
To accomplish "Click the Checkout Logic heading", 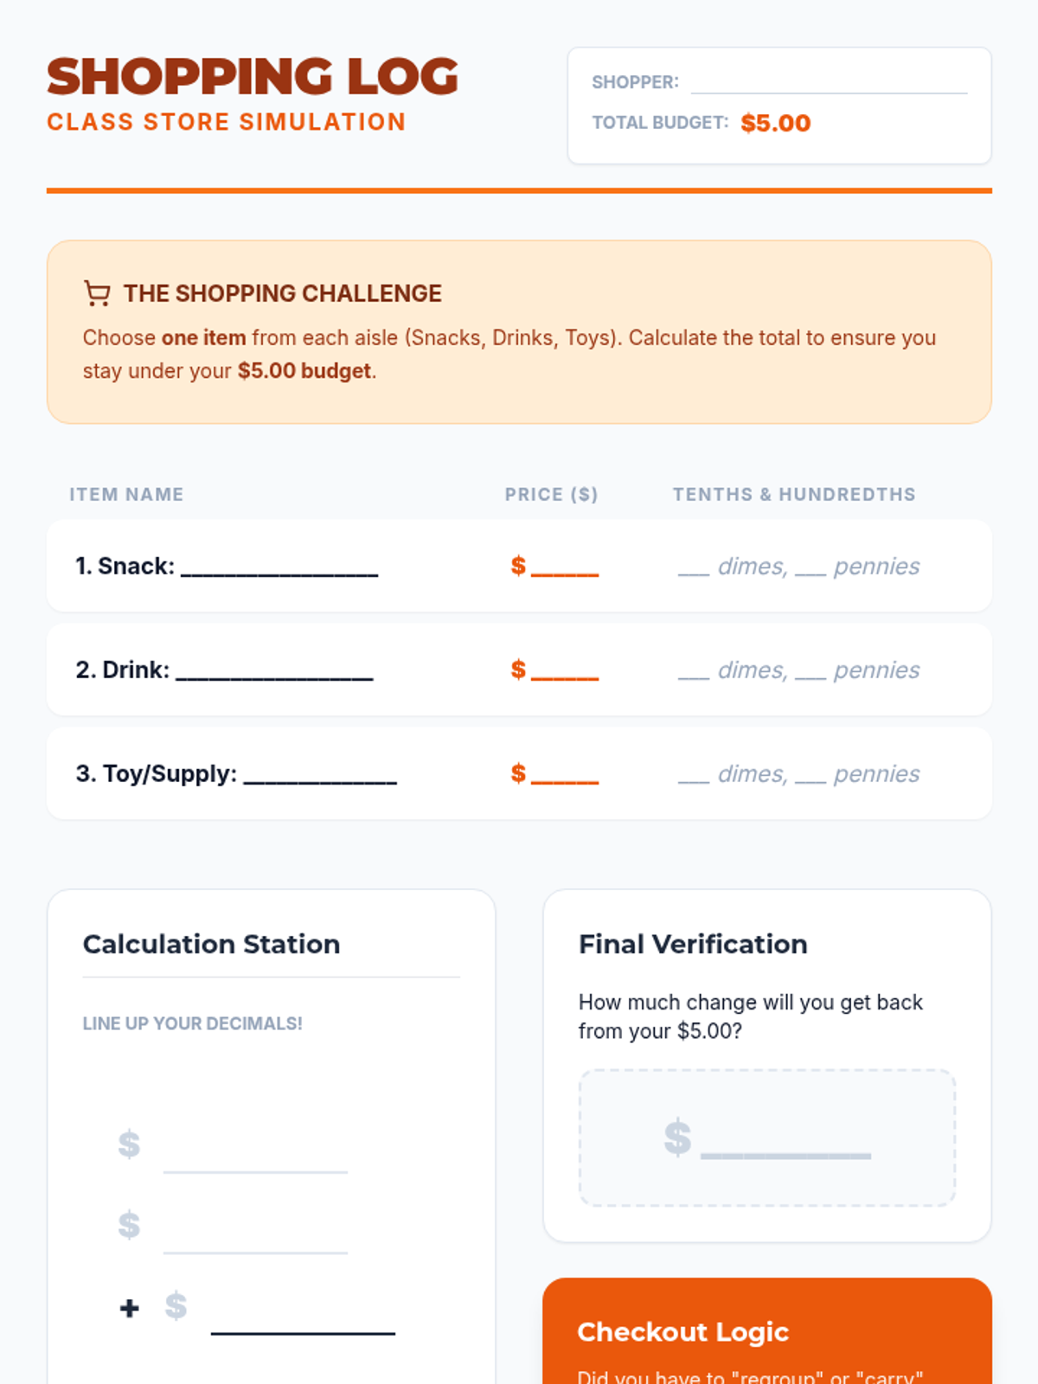I will pos(682,1332).
